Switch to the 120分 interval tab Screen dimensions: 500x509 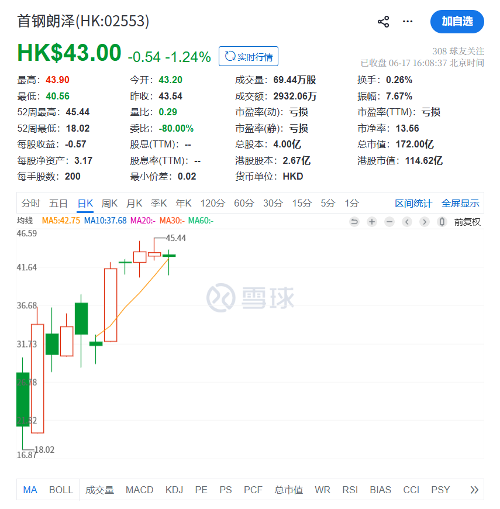212,203
